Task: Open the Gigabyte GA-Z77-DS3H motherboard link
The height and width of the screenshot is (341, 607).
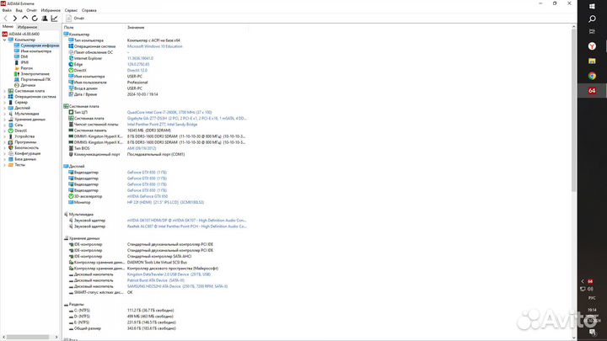Action: [186, 119]
